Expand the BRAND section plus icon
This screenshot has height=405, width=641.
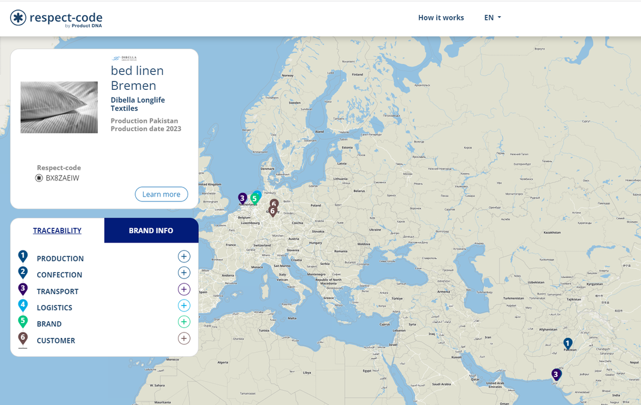click(x=184, y=322)
